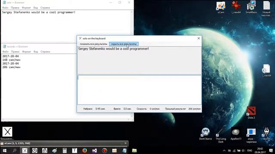Image resolution: width=275 pixels, height=154 pixels.
Task: Open Правка menu in records Notepad
Action: [15, 52]
